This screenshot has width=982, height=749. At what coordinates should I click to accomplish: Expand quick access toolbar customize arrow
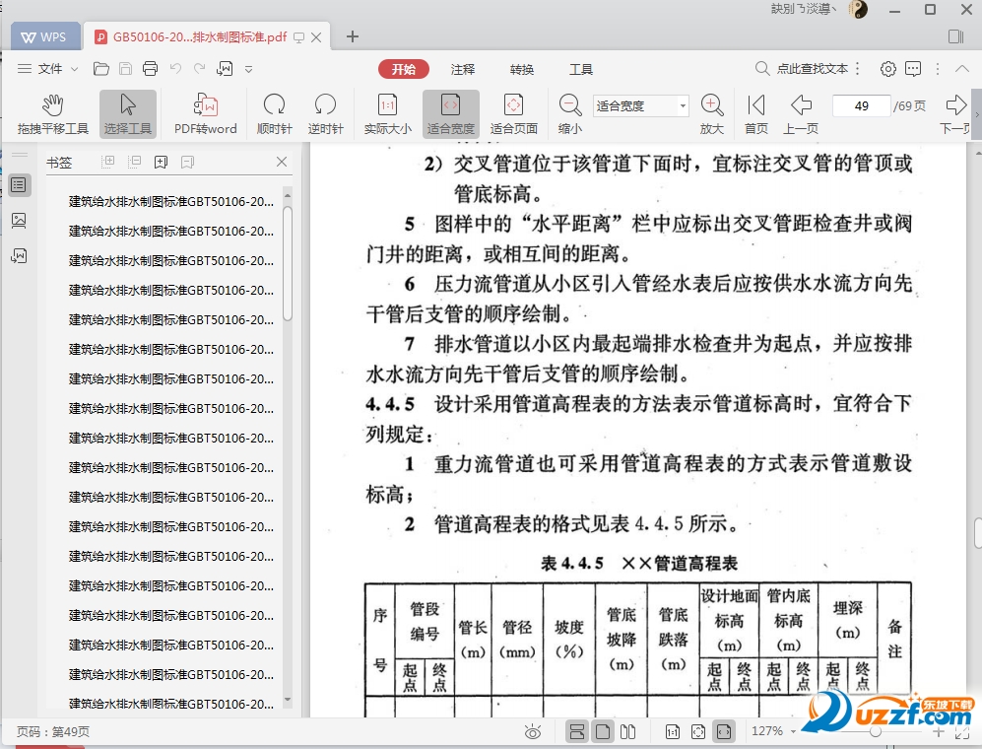tap(248, 69)
